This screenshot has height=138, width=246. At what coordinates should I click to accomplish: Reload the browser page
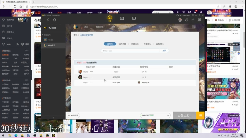pyautogui.click(x=15, y=6)
